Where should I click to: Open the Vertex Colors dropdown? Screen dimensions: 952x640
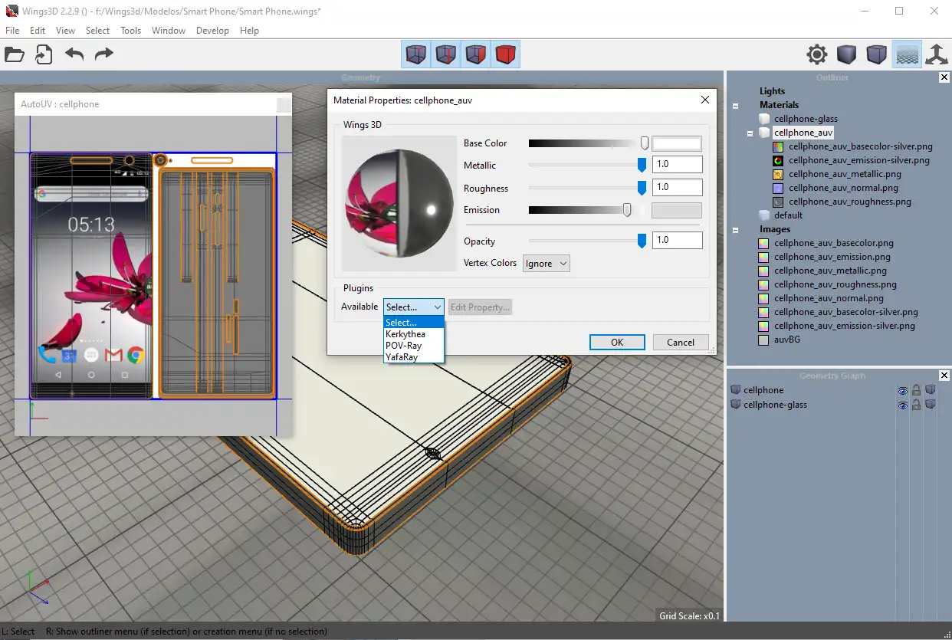tap(546, 264)
